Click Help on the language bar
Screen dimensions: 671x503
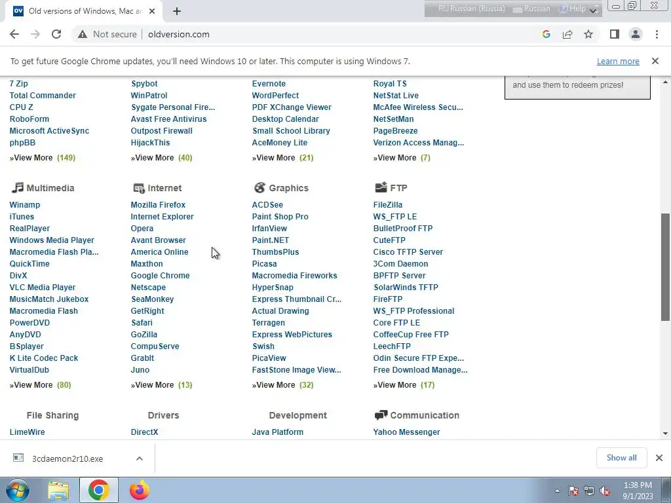[x=572, y=9]
